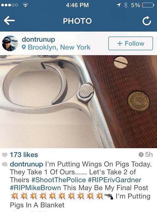This screenshot has height=212, width=157.
Task: Tap the refresh icon in header
Action: coord(147,21)
